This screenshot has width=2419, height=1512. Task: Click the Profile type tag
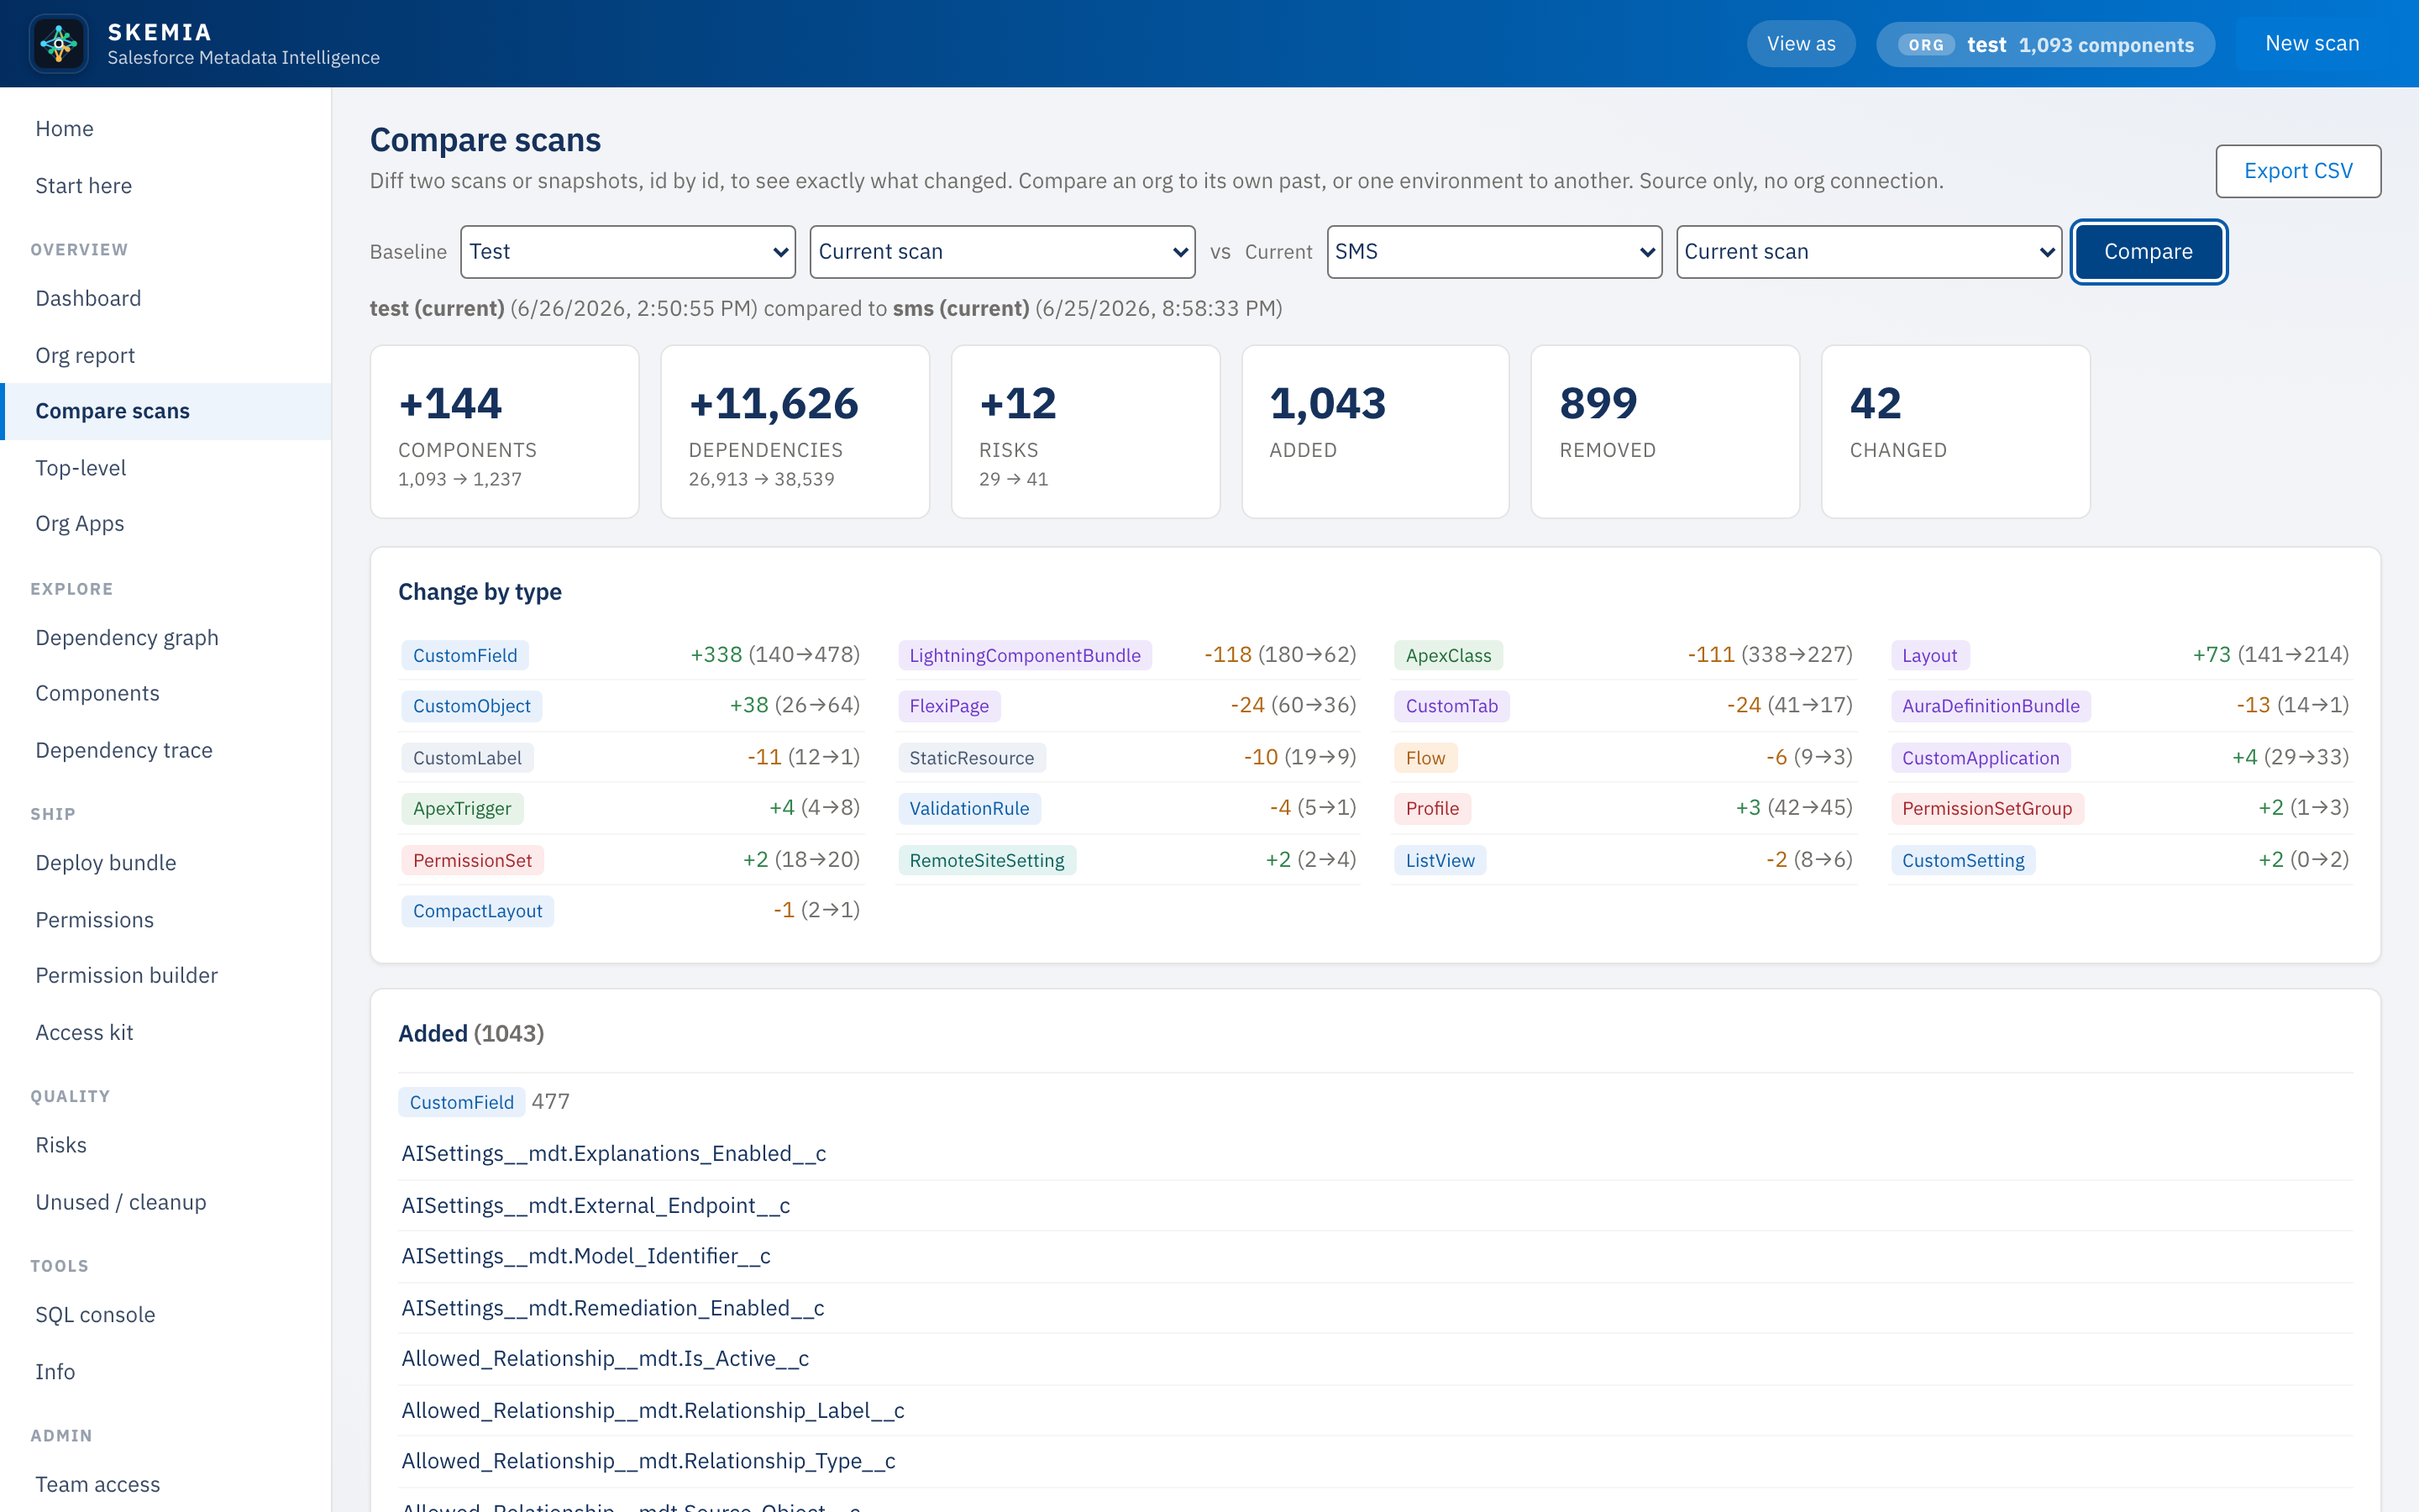[1432, 809]
